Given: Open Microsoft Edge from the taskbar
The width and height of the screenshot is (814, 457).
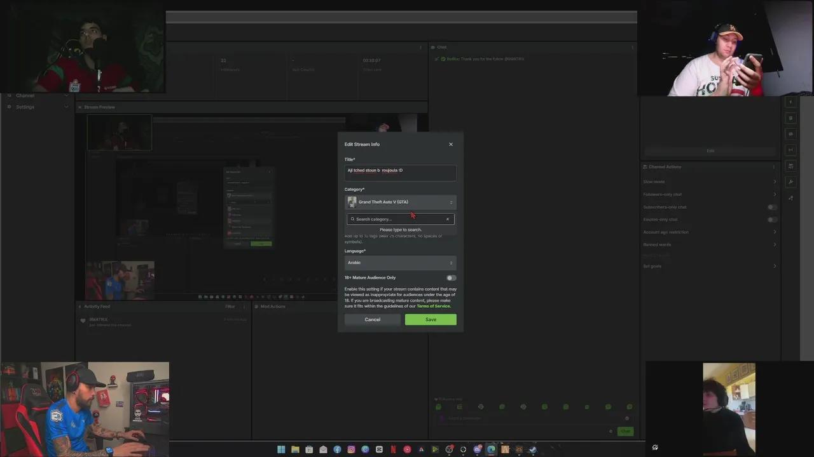Looking at the screenshot, I should pos(491,449).
